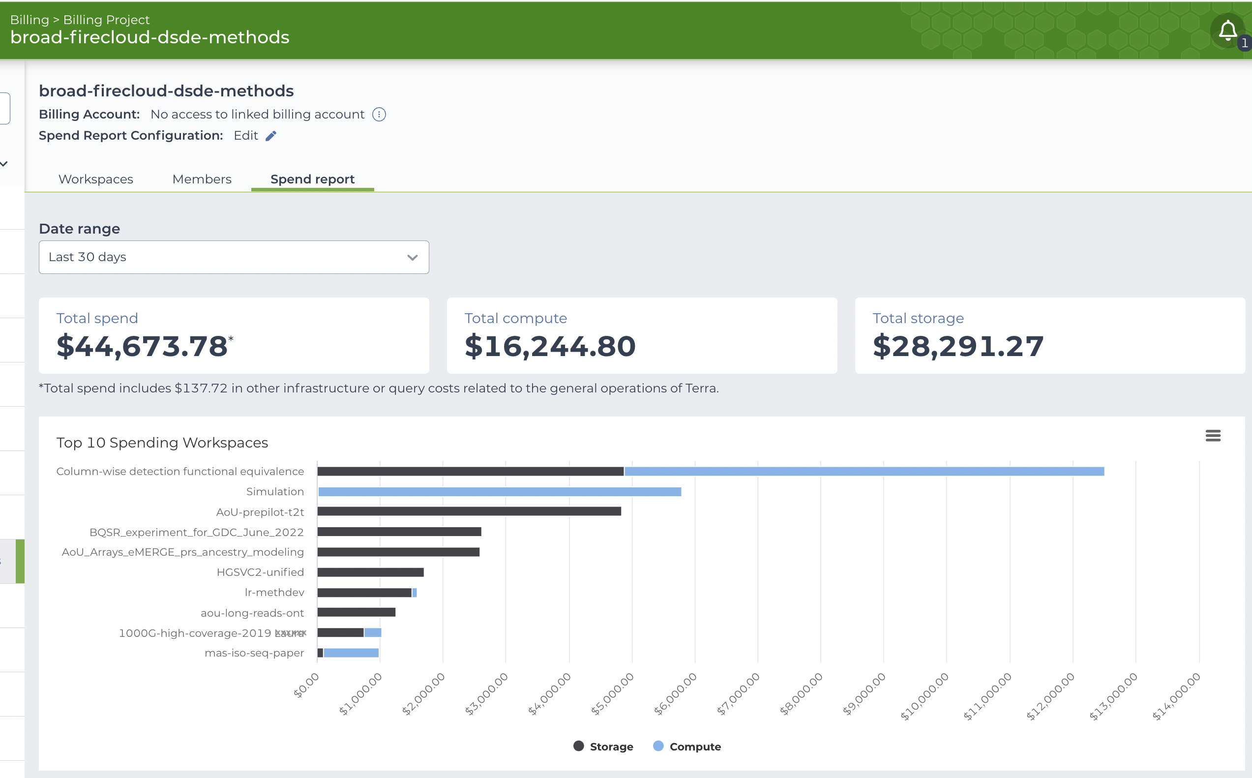The width and height of the screenshot is (1252, 778).
Task: Click the AoU-prepilot-t2t storage bar
Action: [x=469, y=511]
